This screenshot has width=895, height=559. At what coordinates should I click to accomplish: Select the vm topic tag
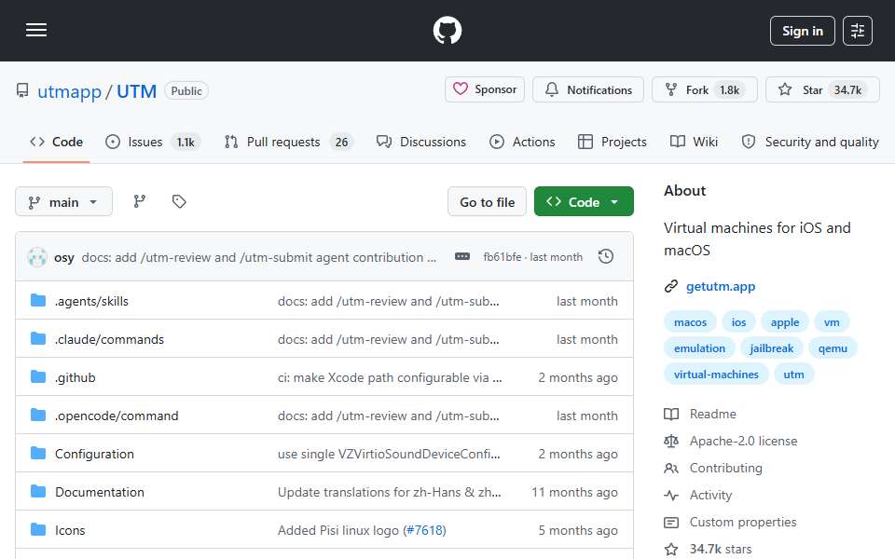click(832, 322)
